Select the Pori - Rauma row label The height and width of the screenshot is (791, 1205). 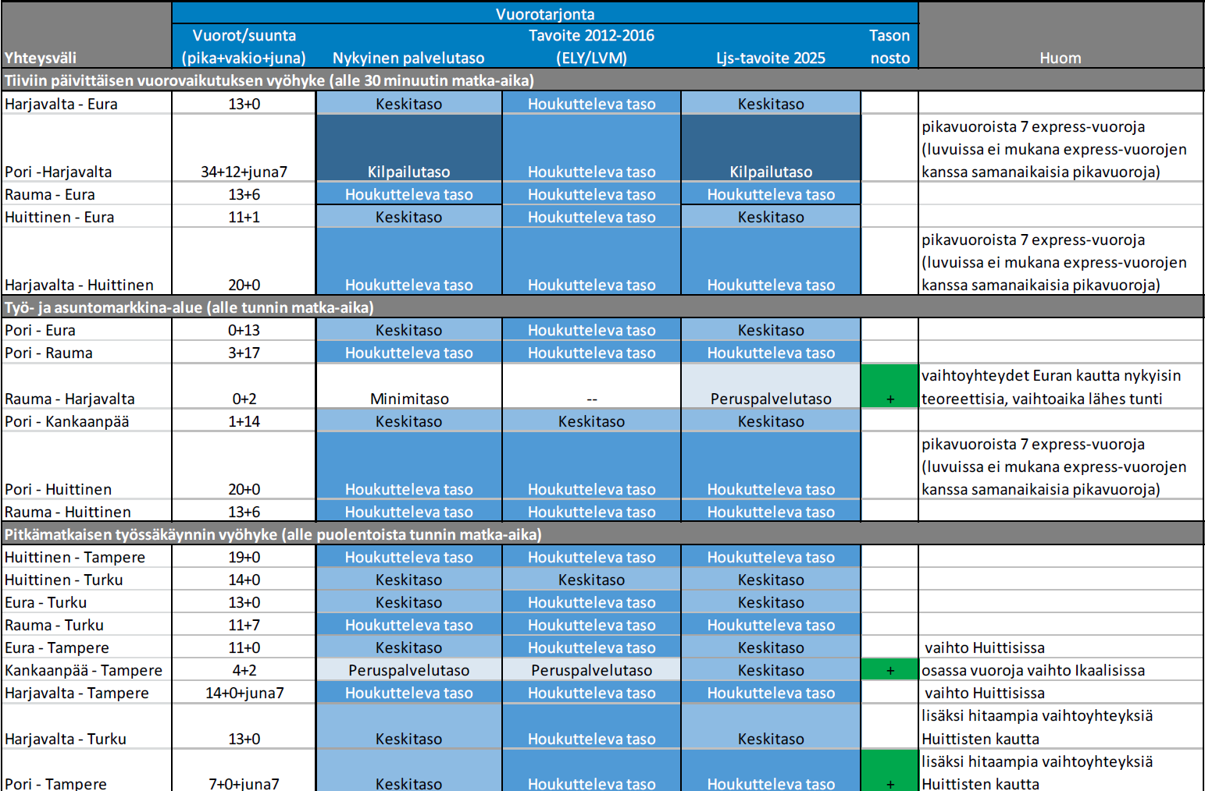[48, 353]
